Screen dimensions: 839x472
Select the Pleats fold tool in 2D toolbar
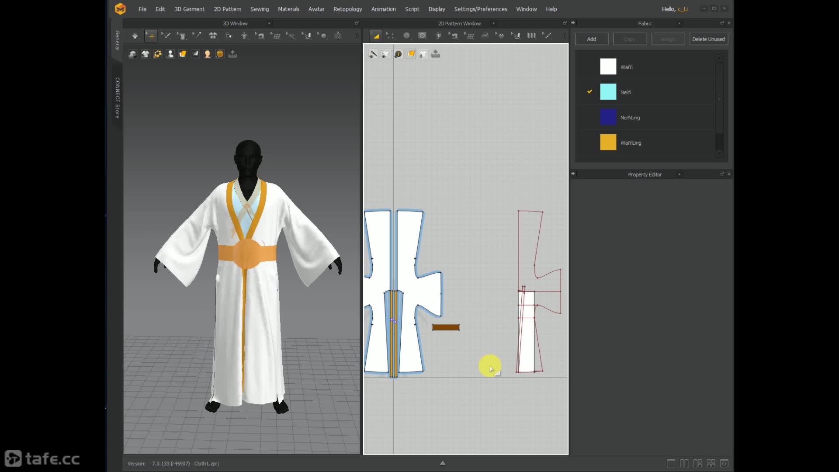[x=531, y=36]
